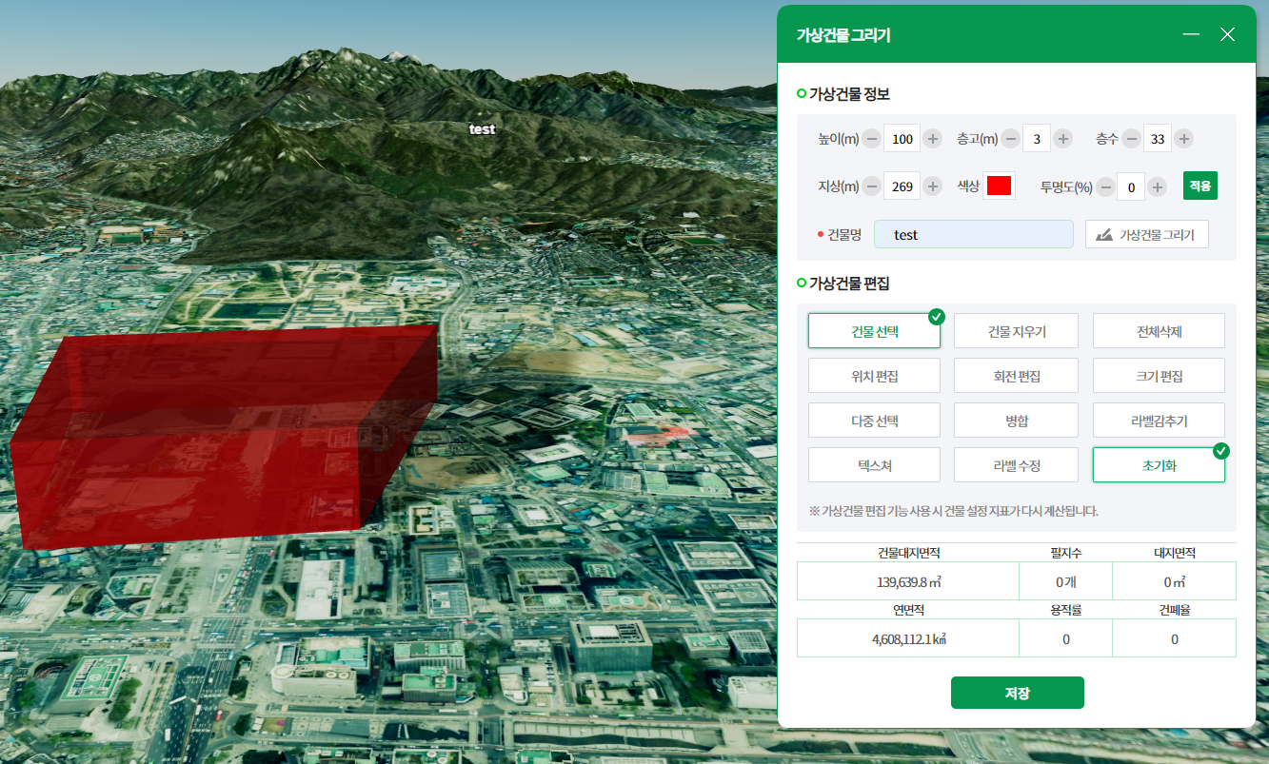Decrease 층수 with the minus icon
Image resolution: width=1269 pixels, height=764 pixels.
[x=1131, y=139]
